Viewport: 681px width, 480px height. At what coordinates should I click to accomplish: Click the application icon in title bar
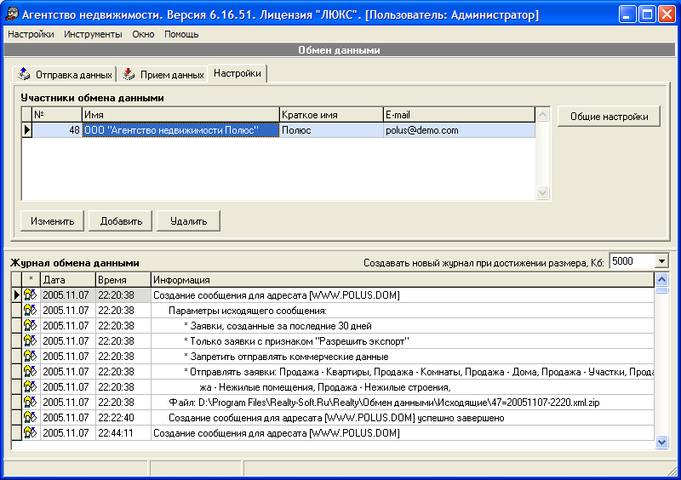12,14
